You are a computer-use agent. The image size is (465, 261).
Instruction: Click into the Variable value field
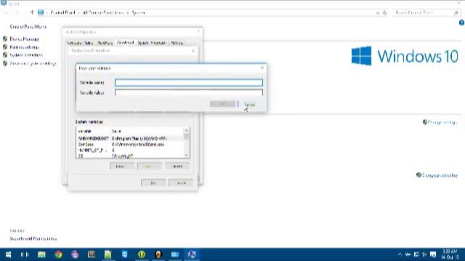189,93
